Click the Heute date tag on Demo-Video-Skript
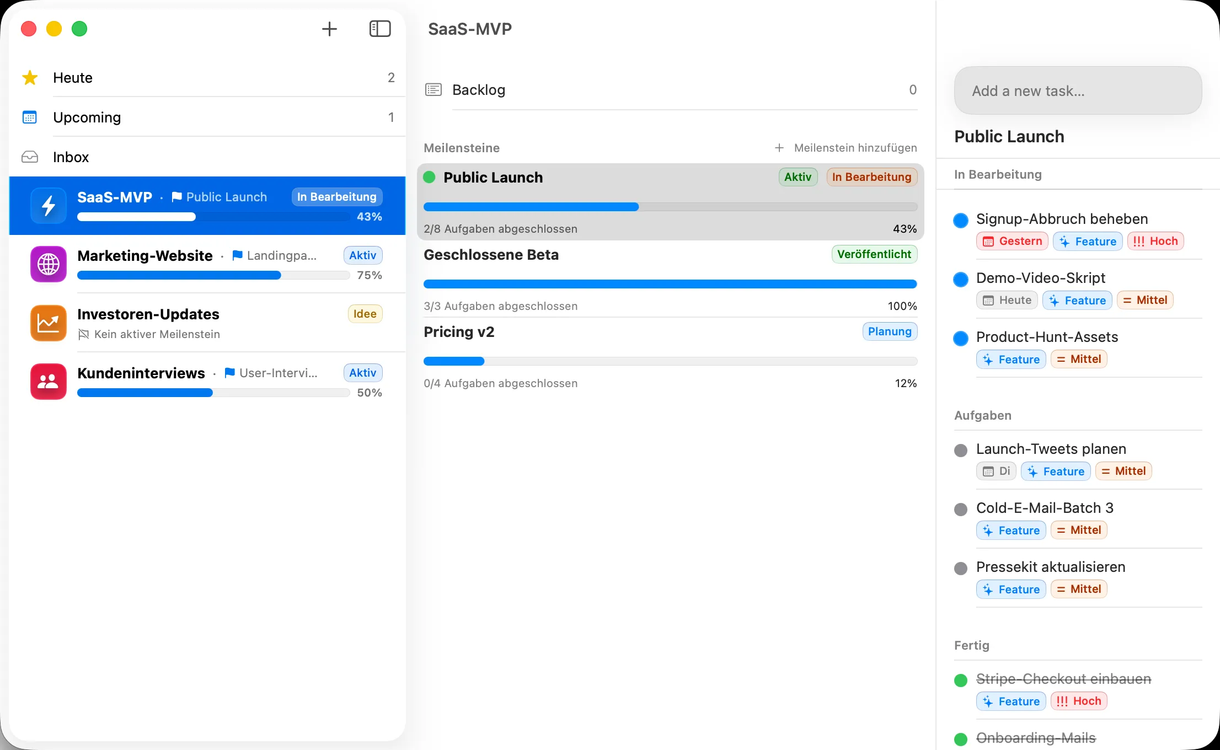The height and width of the screenshot is (750, 1220). pos(1007,301)
